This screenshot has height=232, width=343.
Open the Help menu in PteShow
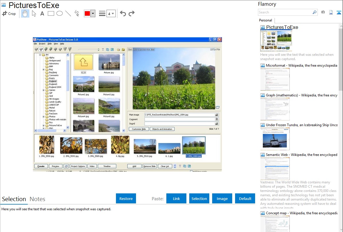pos(62,44)
